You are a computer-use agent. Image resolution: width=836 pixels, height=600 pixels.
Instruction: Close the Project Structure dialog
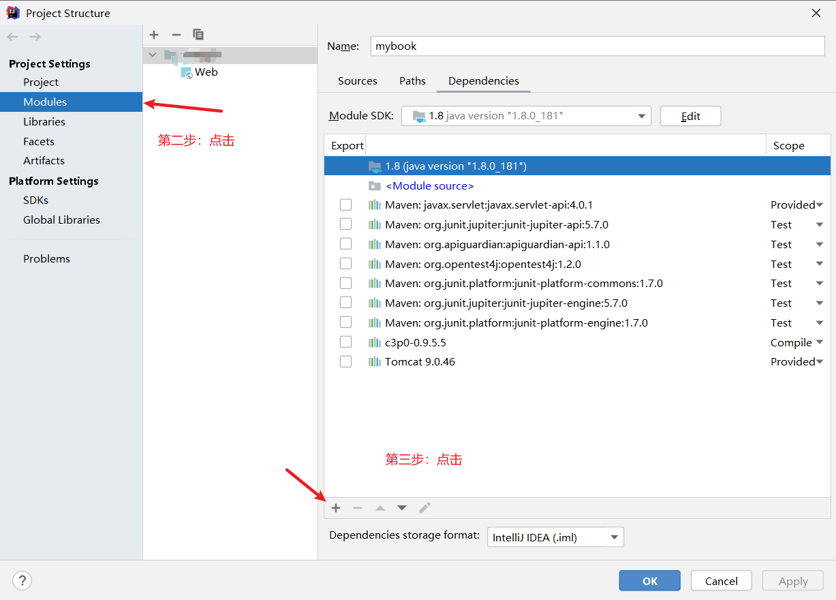tap(816, 12)
